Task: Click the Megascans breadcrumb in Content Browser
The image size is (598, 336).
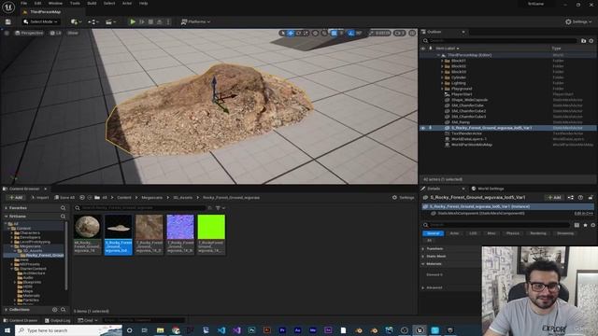Action: [x=151, y=197]
